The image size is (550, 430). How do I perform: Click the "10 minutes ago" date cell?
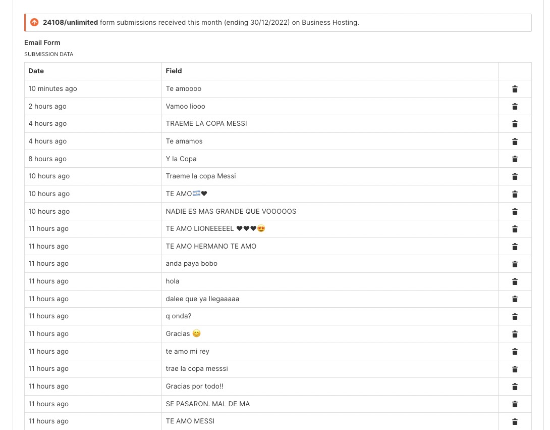click(x=52, y=89)
